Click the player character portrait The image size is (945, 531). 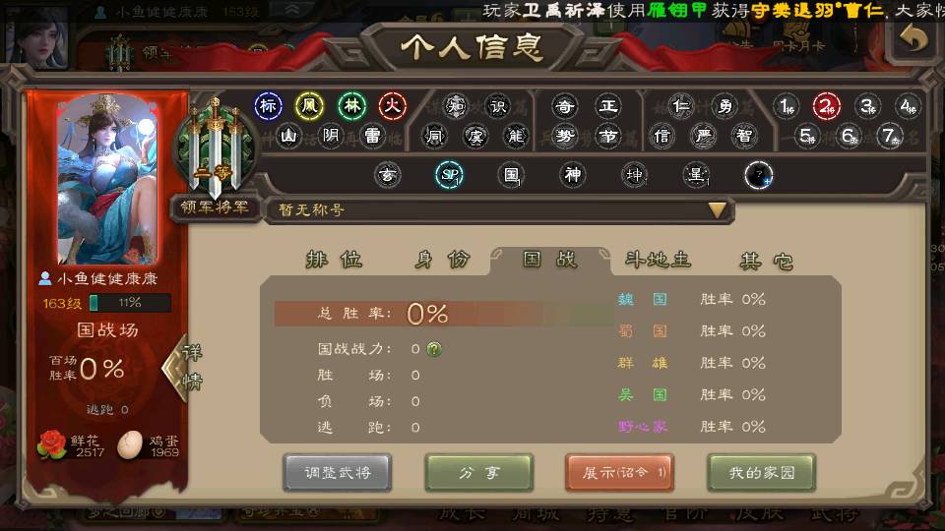coord(107,179)
